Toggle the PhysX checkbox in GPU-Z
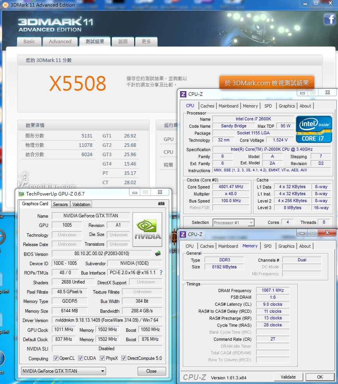Viewport: 338px width, 384px height. pos(102,358)
